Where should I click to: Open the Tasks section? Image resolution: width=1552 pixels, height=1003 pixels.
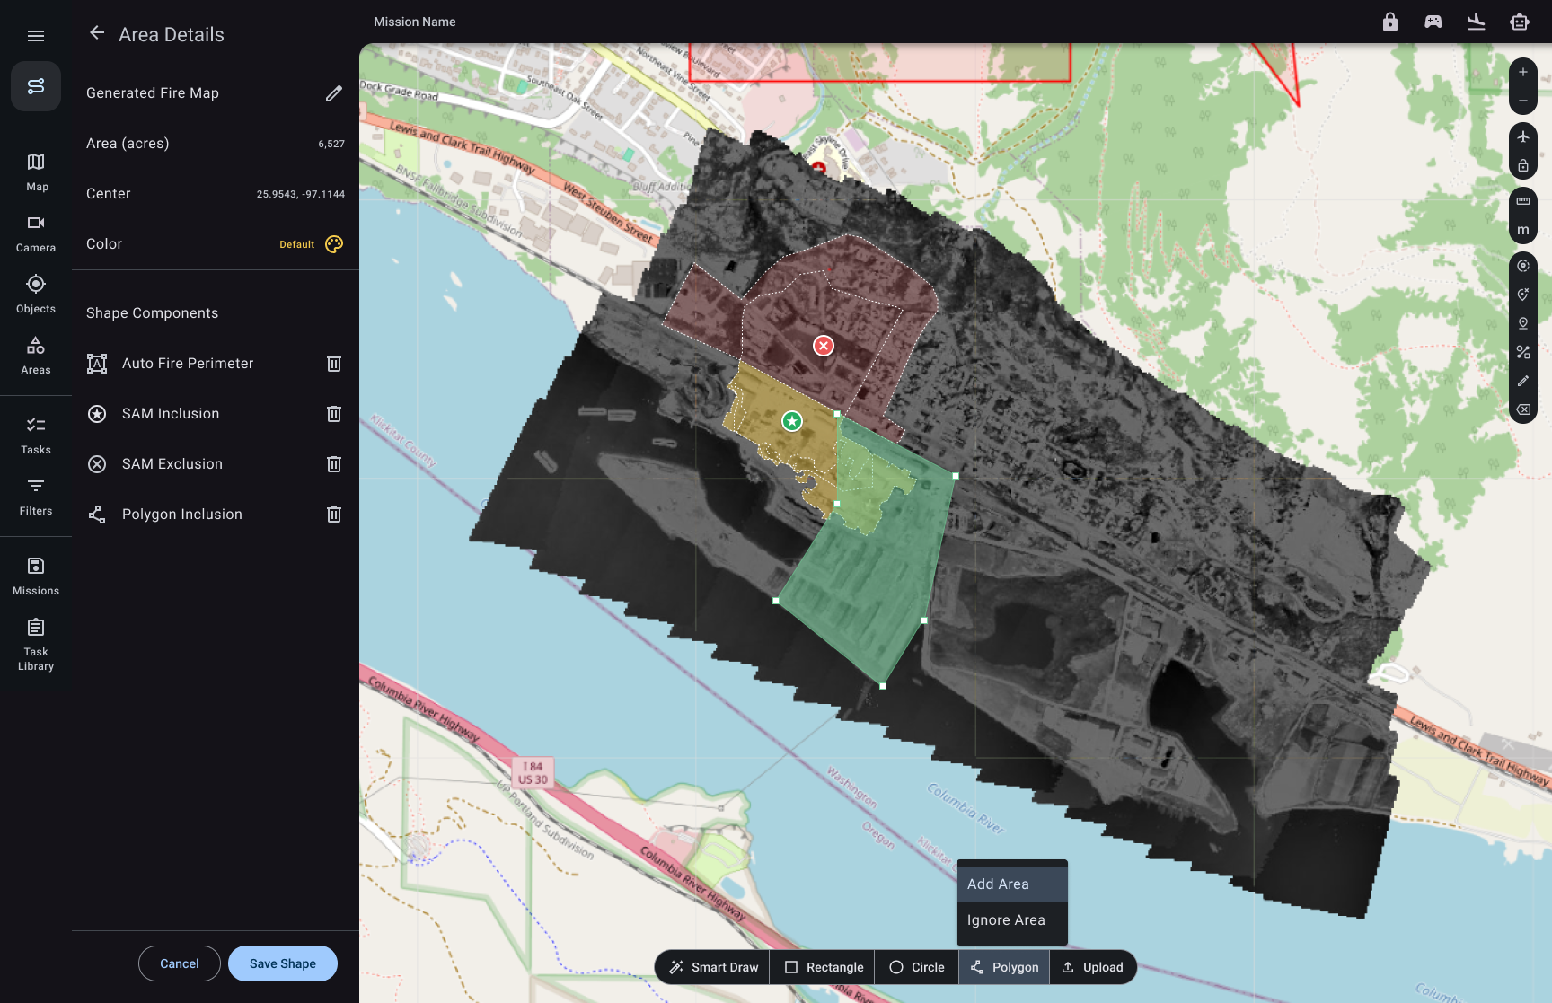(x=36, y=435)
